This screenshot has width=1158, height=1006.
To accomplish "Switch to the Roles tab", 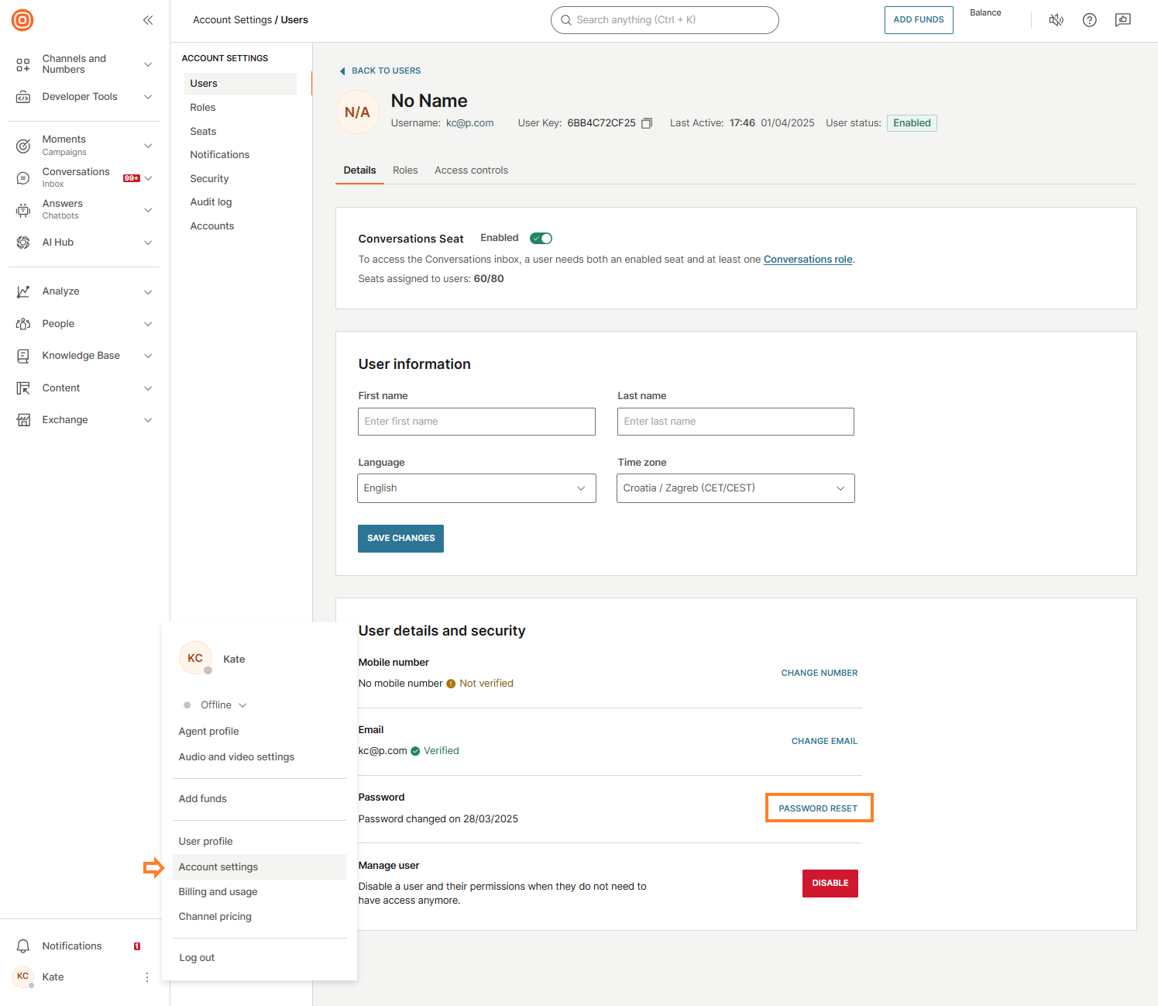I will tap(405, 171).
